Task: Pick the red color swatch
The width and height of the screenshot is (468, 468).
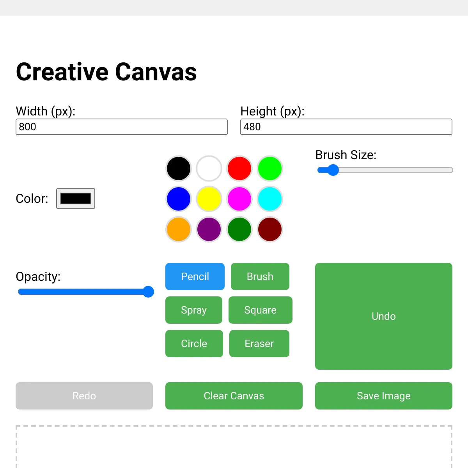Action: pos(239,168)
